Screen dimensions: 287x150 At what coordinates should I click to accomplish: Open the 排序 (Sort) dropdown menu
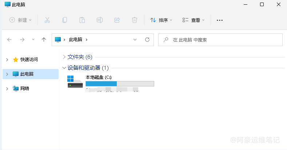tap(161, 20)
